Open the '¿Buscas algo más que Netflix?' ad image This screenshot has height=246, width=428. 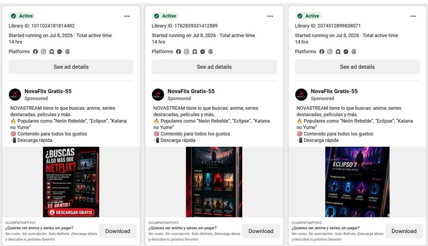tap(71, 182)
